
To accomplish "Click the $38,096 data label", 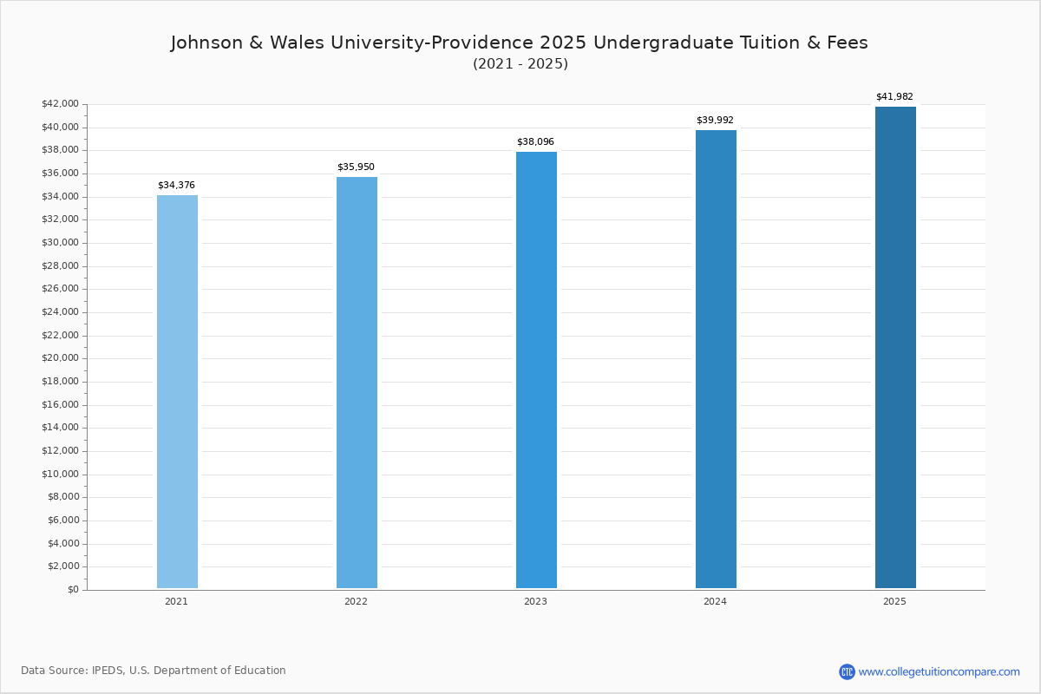I will tap(535, 141).
